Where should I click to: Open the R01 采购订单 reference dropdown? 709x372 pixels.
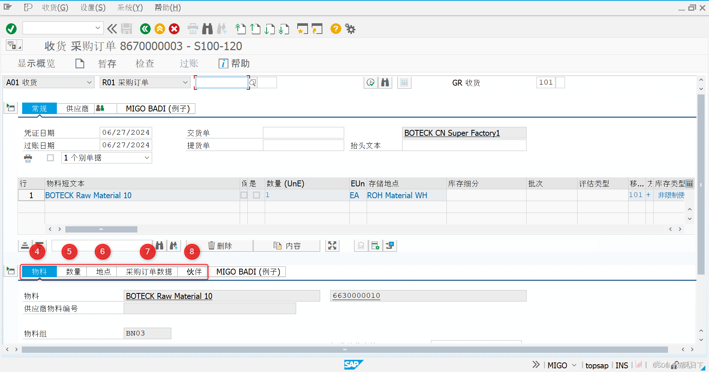[x=145, y=83]
